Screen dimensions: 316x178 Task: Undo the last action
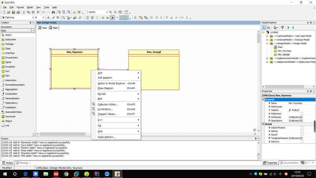coord(44,12)
